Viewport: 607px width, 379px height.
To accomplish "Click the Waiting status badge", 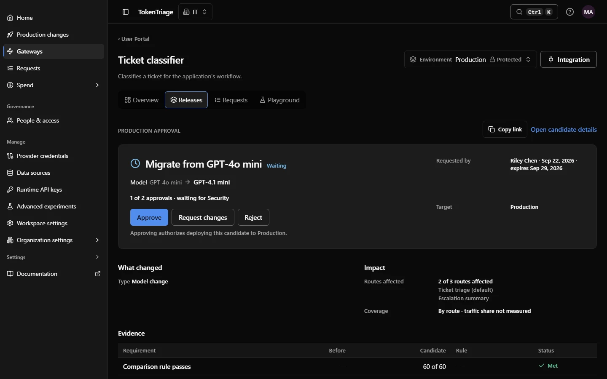I will pos(277,166).
